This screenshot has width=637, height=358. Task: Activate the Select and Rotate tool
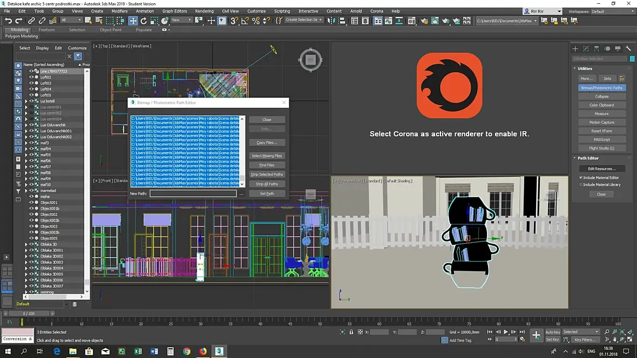click(144, 20)
